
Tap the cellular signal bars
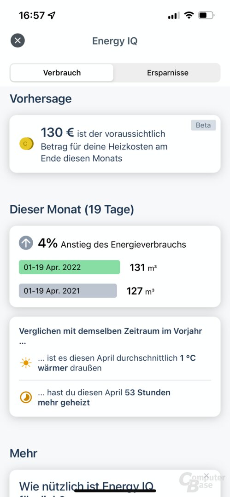point(173,16)
